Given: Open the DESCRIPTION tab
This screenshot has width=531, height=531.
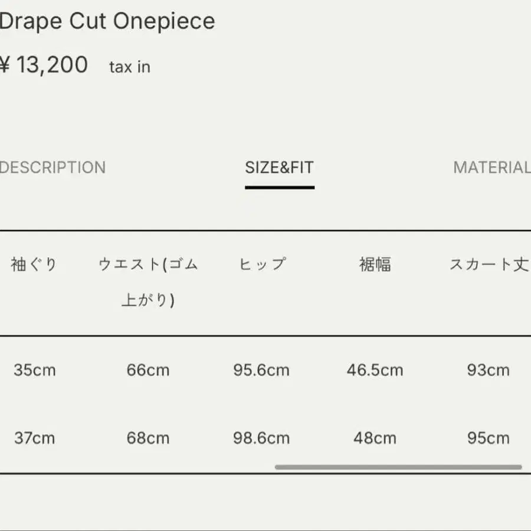Looking at the screenshot, I should (x=53, y=168).
